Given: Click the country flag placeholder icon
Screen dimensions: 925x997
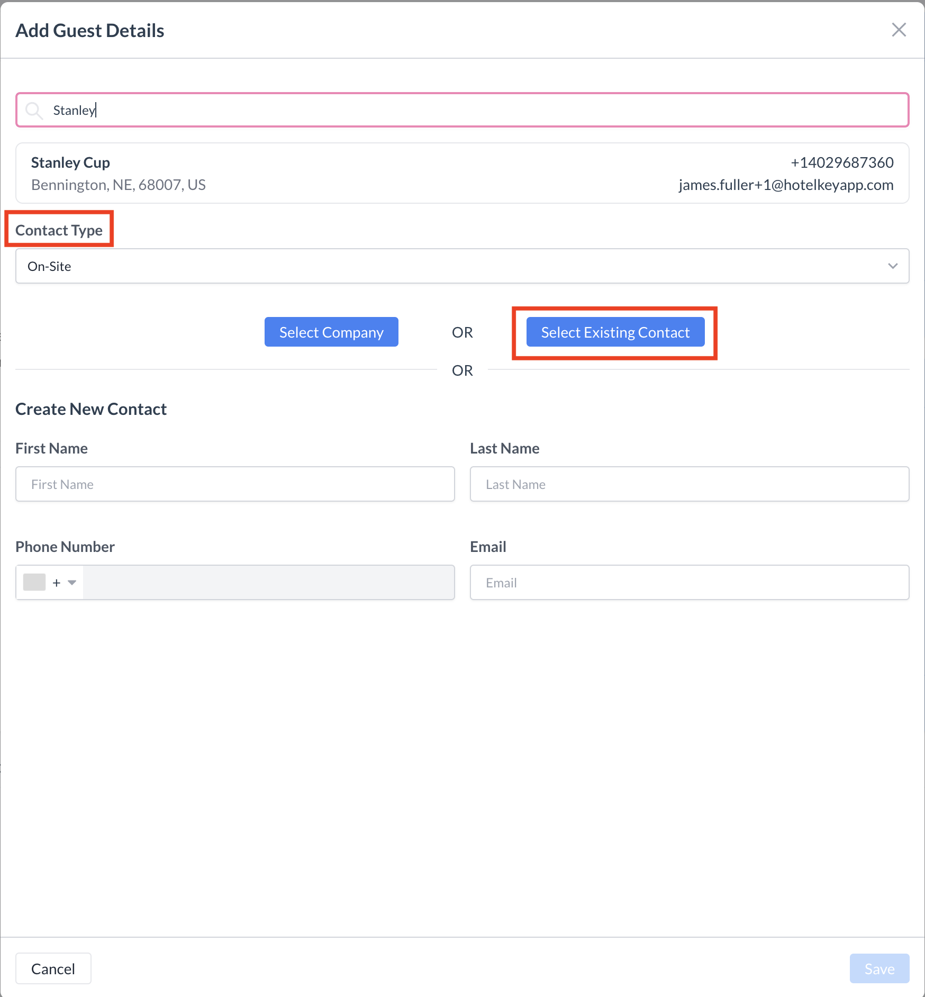Looking at the screenshot, I should click(x=34, y=583).
